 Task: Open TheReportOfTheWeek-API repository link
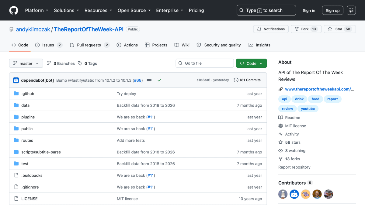tap(89, 29)
